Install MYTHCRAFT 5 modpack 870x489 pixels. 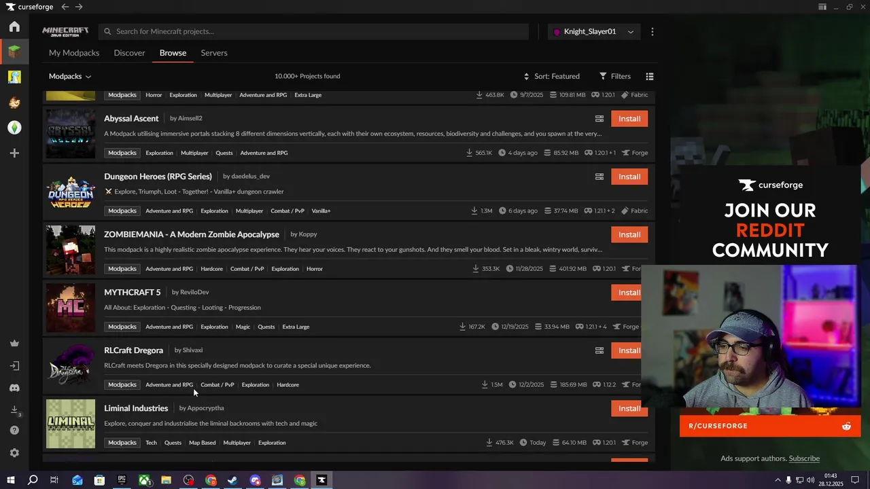pyautogui.click(x=626, y=292)
